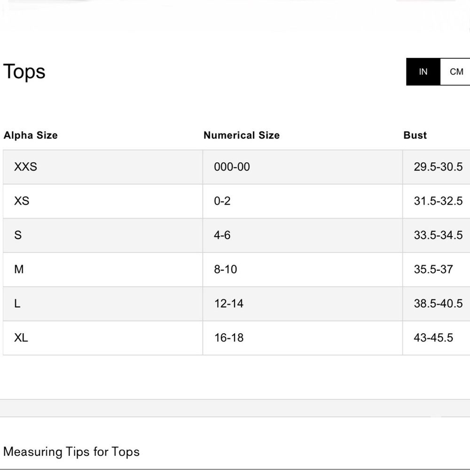
Task: Select the Numerical Size column header
Action: coord(242,135)
